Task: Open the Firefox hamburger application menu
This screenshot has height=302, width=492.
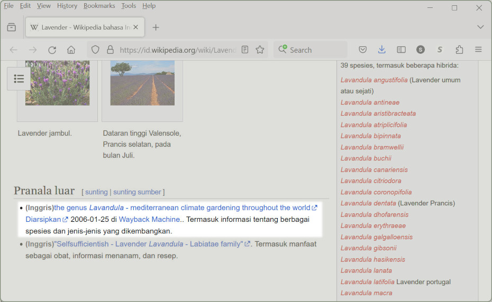Action: tap(478, 50)
